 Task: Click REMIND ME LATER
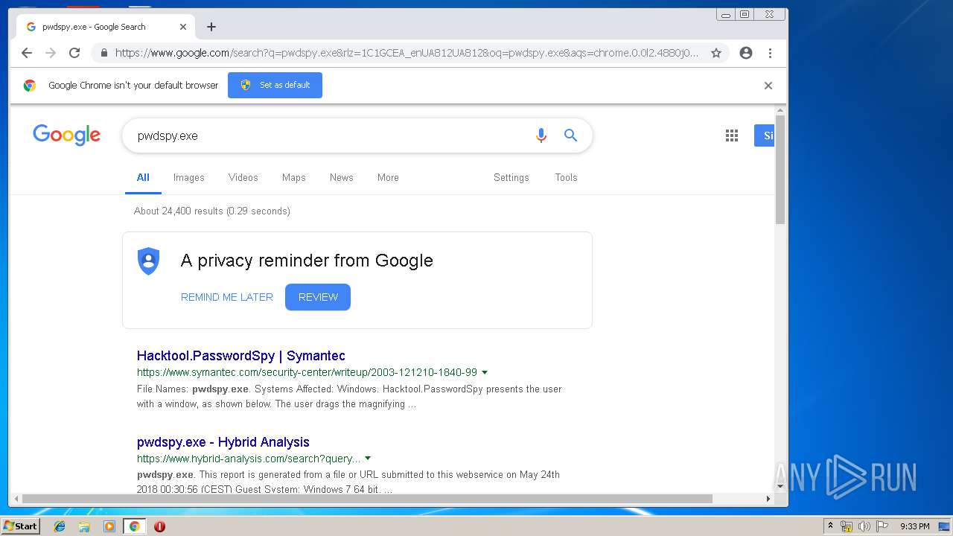227,297
